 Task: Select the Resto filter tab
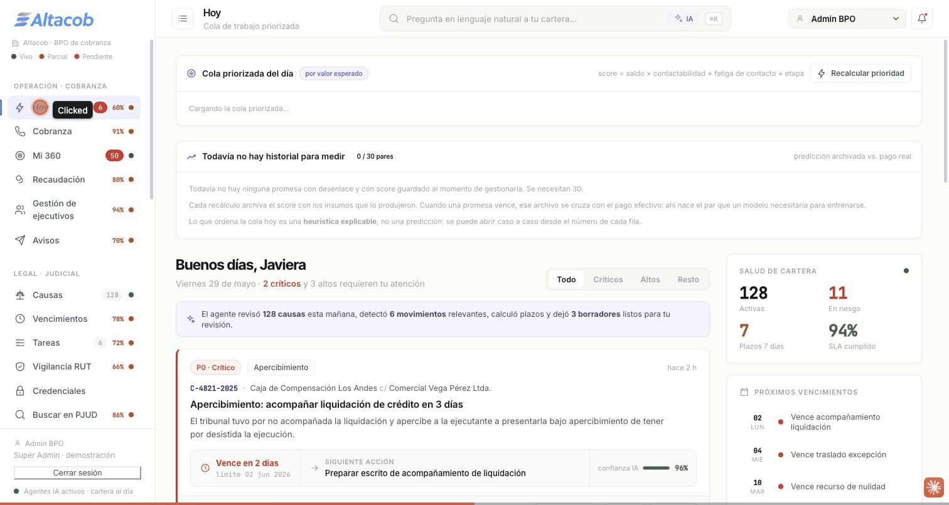[x=689, y=279]
